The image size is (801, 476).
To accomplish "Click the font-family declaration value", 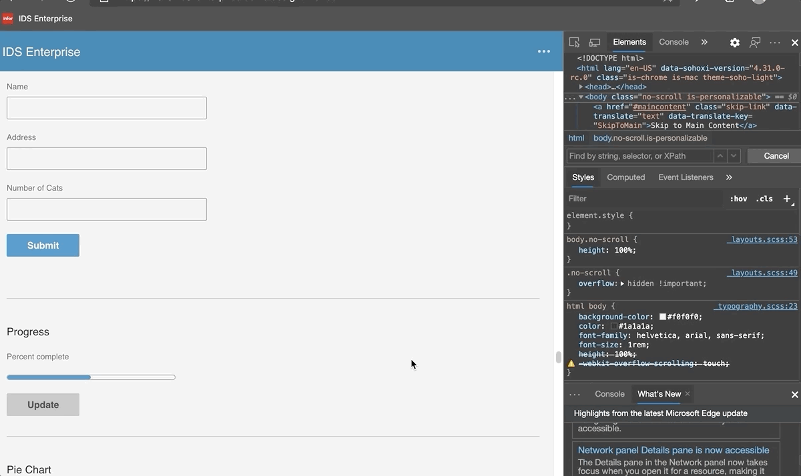I will (x=700, y=335).
